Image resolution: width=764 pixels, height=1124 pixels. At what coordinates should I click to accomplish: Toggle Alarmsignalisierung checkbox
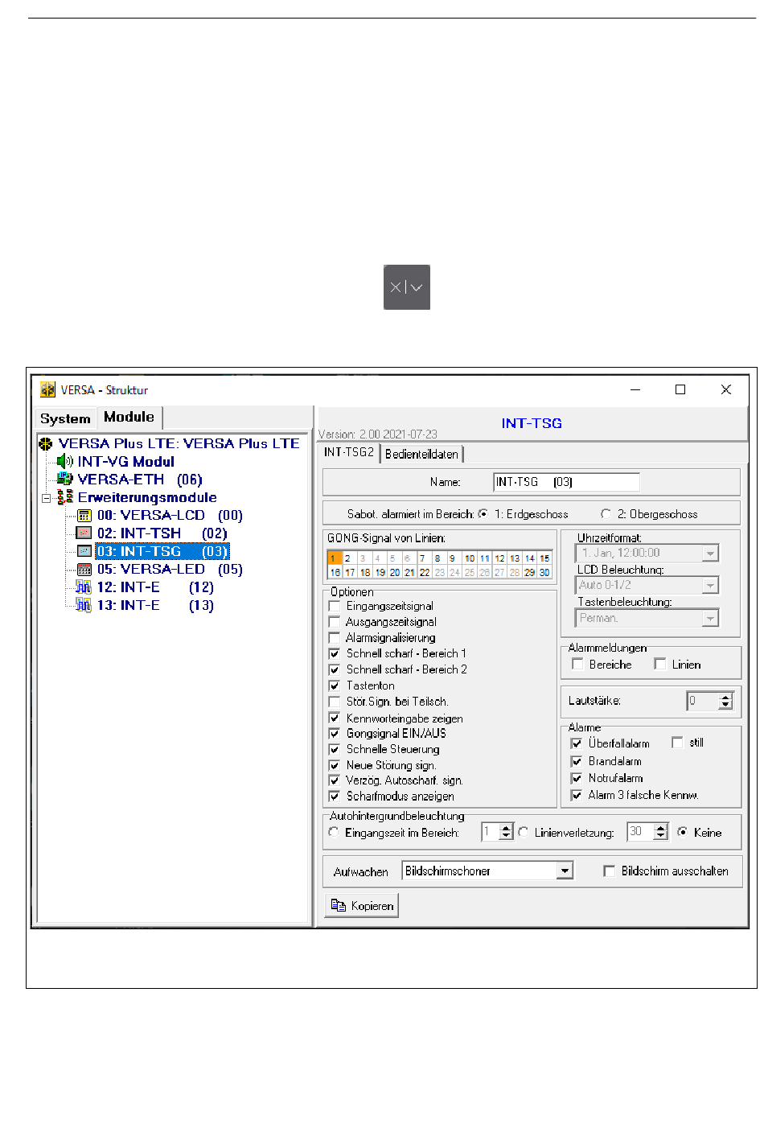335,638
